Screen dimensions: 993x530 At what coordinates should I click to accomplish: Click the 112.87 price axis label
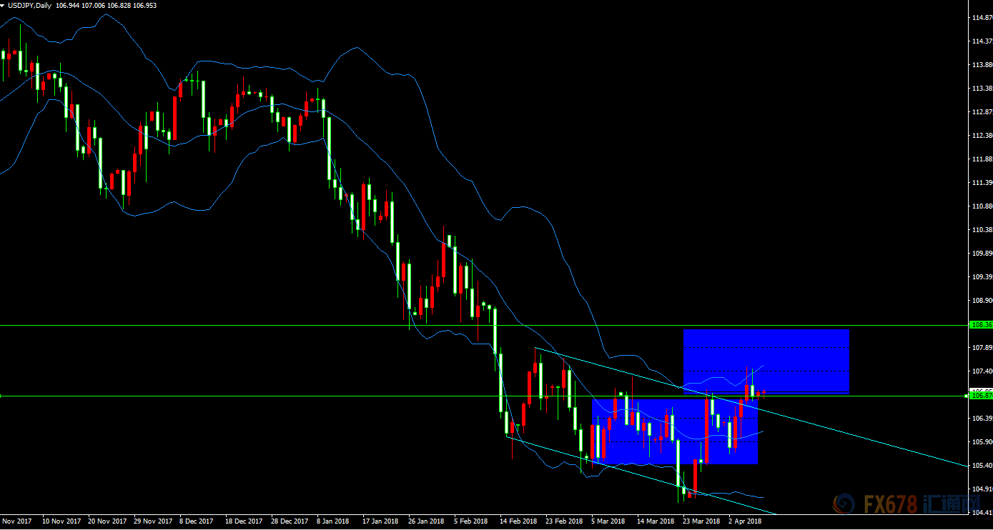click(x=982, y=112)
